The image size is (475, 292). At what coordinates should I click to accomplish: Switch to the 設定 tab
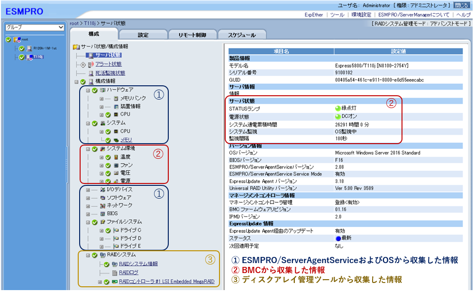coord(143,35)
